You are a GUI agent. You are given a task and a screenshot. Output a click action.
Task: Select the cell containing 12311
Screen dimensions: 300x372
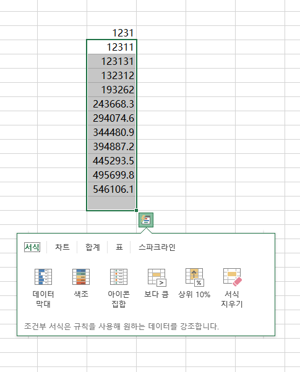click(x=111, y=47)
